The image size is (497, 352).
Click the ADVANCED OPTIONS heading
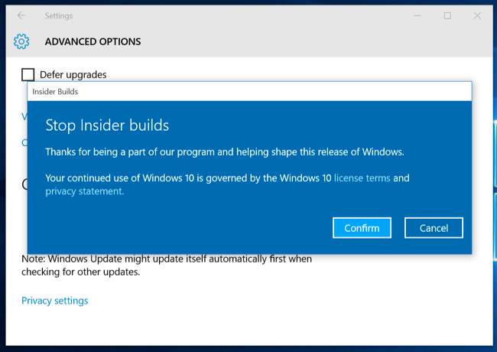tap(93, 41)
